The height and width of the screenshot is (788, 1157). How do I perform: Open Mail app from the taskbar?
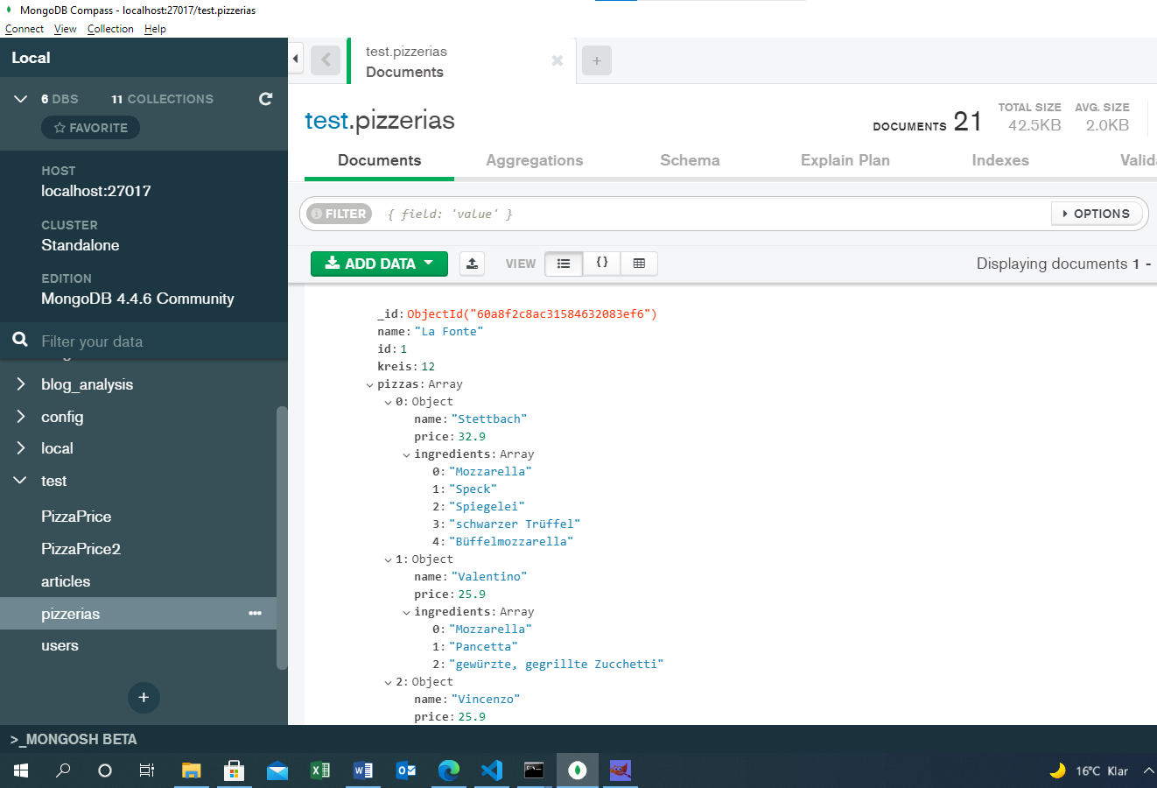point(277,770)
